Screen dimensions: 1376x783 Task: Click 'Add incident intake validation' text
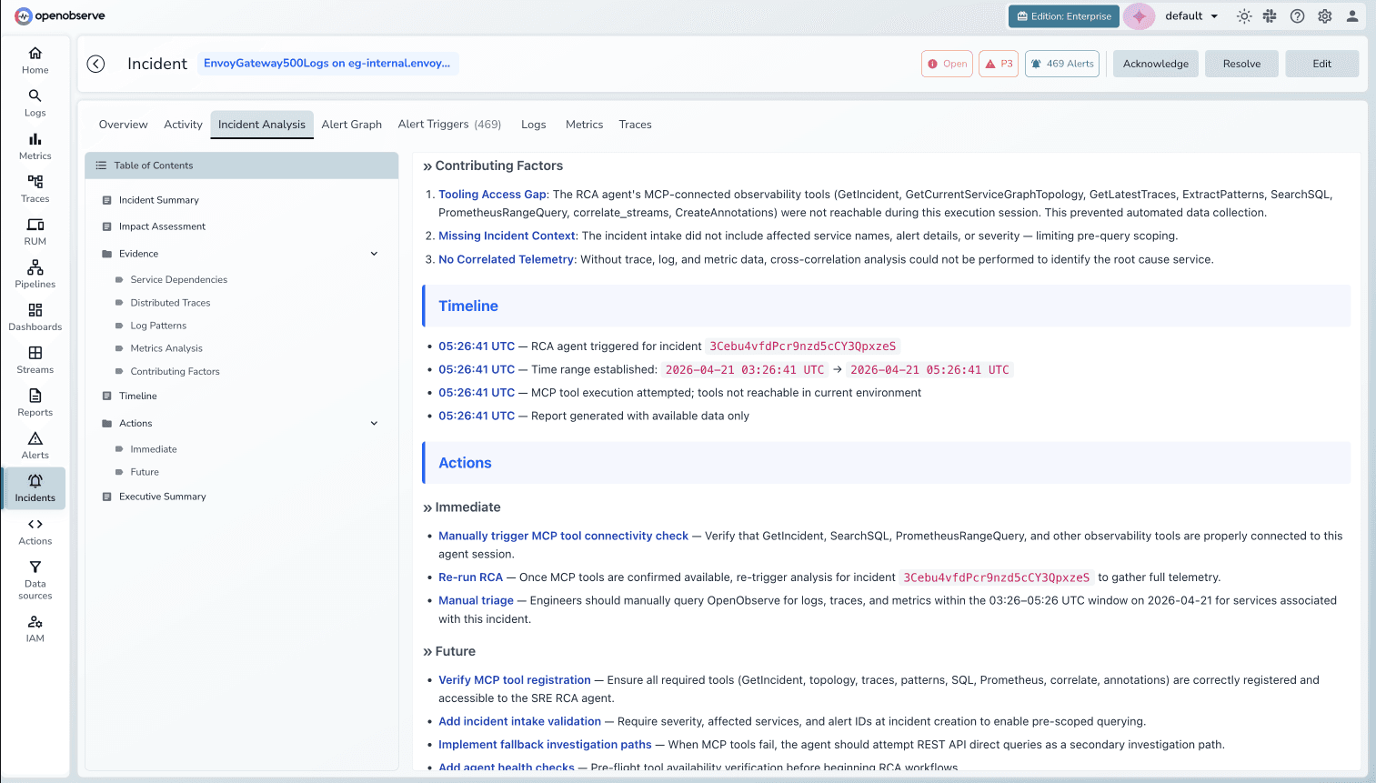click(519, 721)
